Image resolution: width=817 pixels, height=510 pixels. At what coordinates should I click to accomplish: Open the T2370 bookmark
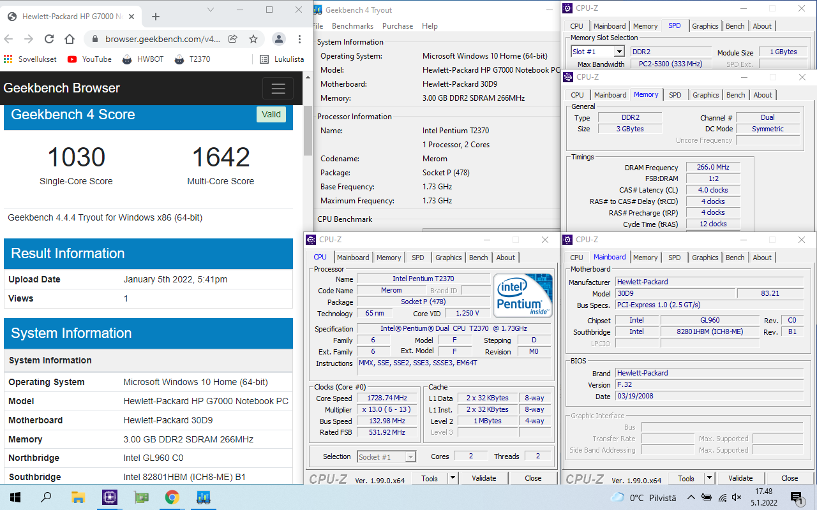[191, 59]
